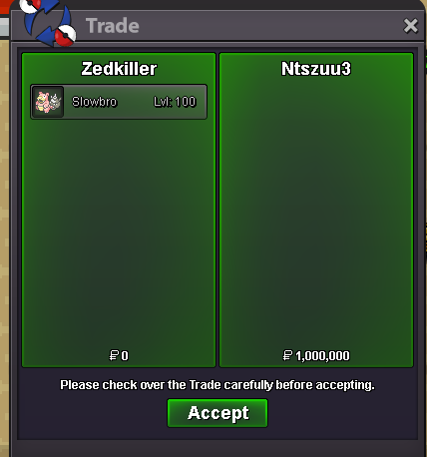The height and width of the screenshot is (457, 427).
Task: Click the Trade window title bar
Action: coord(217,26)
